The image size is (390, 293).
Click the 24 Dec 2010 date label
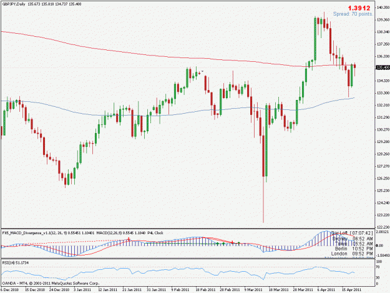point(59,290)
